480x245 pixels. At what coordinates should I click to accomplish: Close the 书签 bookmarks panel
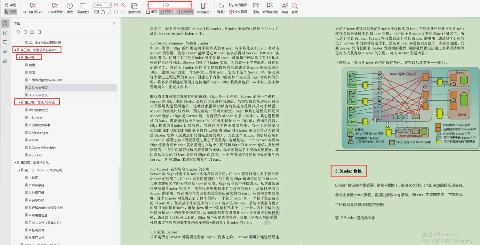[114, 23]
